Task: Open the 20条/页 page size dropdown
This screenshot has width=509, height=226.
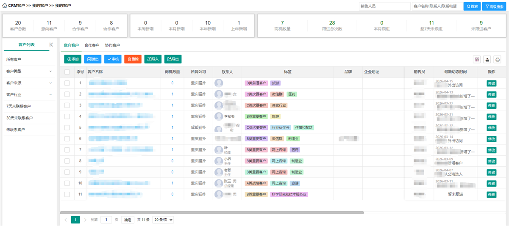Action: (163, 220)
